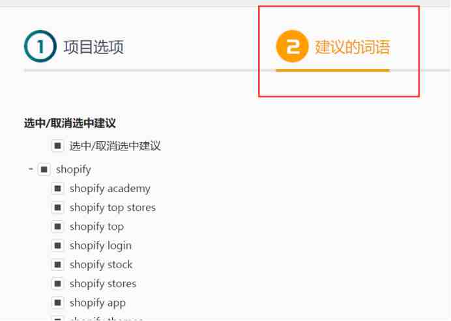Uncheck shopify academy checkbox

58,189
